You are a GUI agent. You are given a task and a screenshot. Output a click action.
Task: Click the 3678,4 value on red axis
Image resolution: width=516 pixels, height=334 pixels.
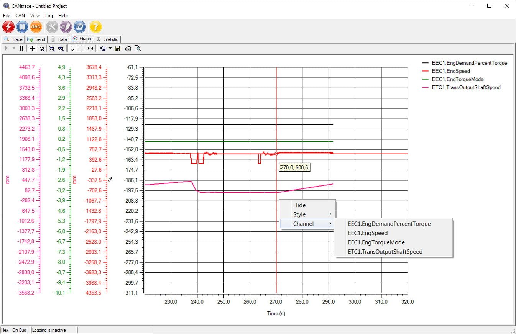(94, 67)
